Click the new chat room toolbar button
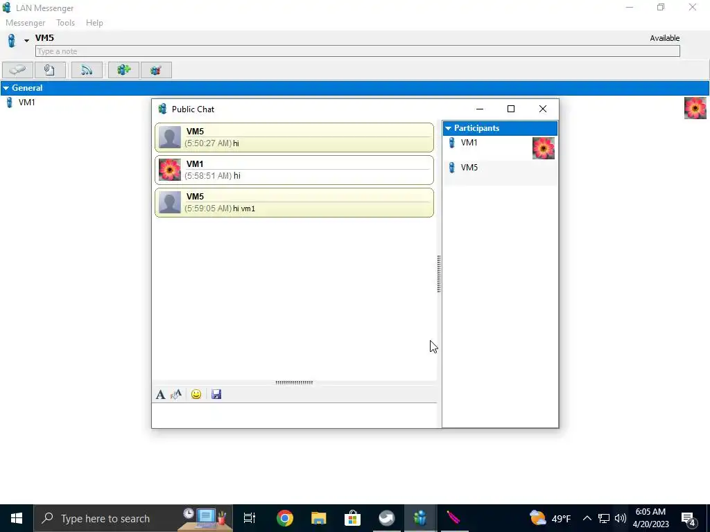 click(x=123, y=70)
